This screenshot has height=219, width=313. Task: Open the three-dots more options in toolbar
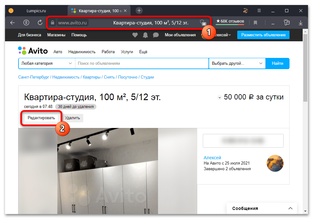coord(273,23)
